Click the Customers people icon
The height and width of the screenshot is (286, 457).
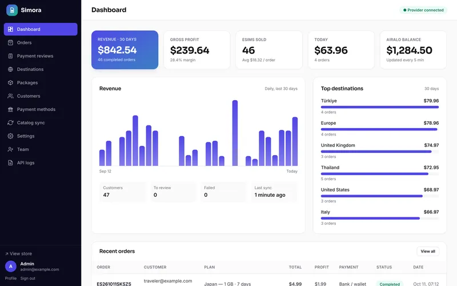tap(10, 96)
